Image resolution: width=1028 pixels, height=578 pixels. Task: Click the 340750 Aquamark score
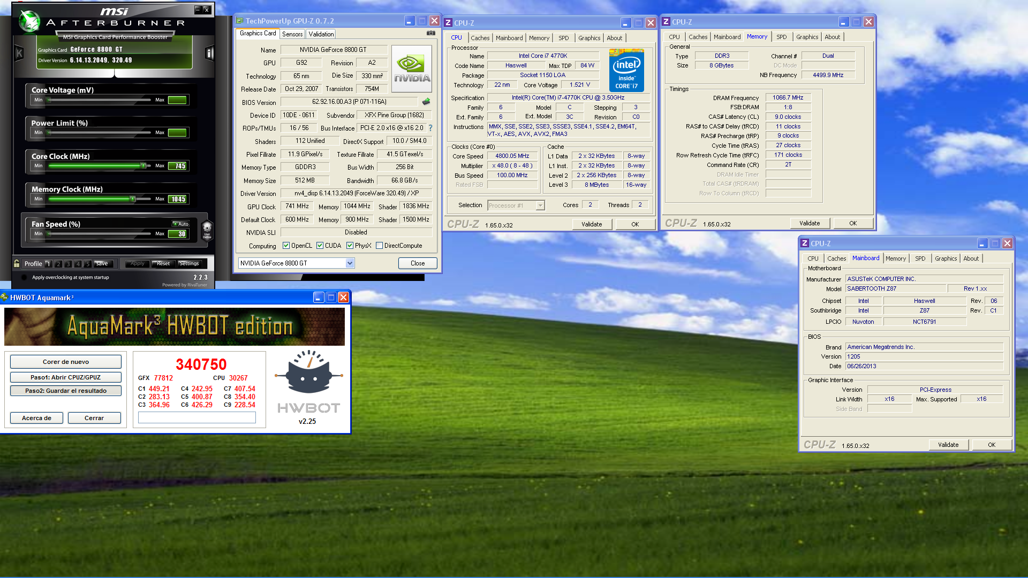click(x=201, y=364)
